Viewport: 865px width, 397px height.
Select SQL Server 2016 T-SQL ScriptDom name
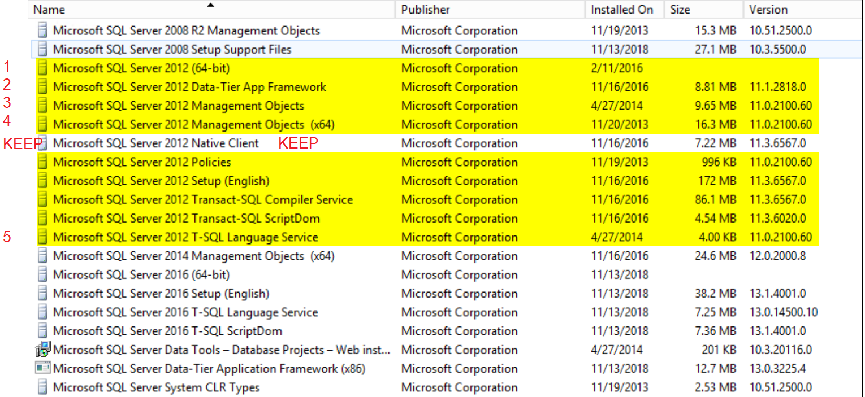pos(167,331)
